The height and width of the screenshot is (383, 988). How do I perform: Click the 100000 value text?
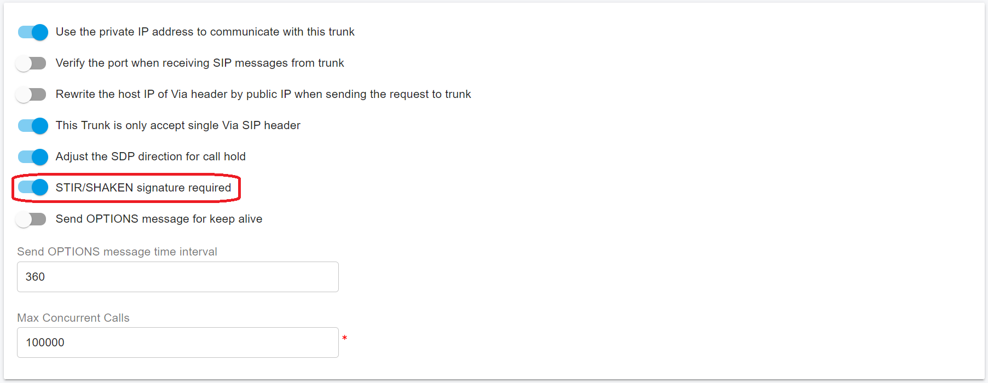coord(45,343)
